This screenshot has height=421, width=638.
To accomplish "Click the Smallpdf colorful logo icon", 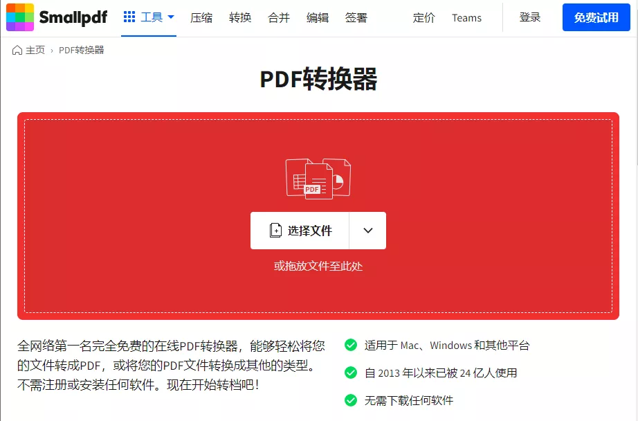I will (x=20, y=17).
